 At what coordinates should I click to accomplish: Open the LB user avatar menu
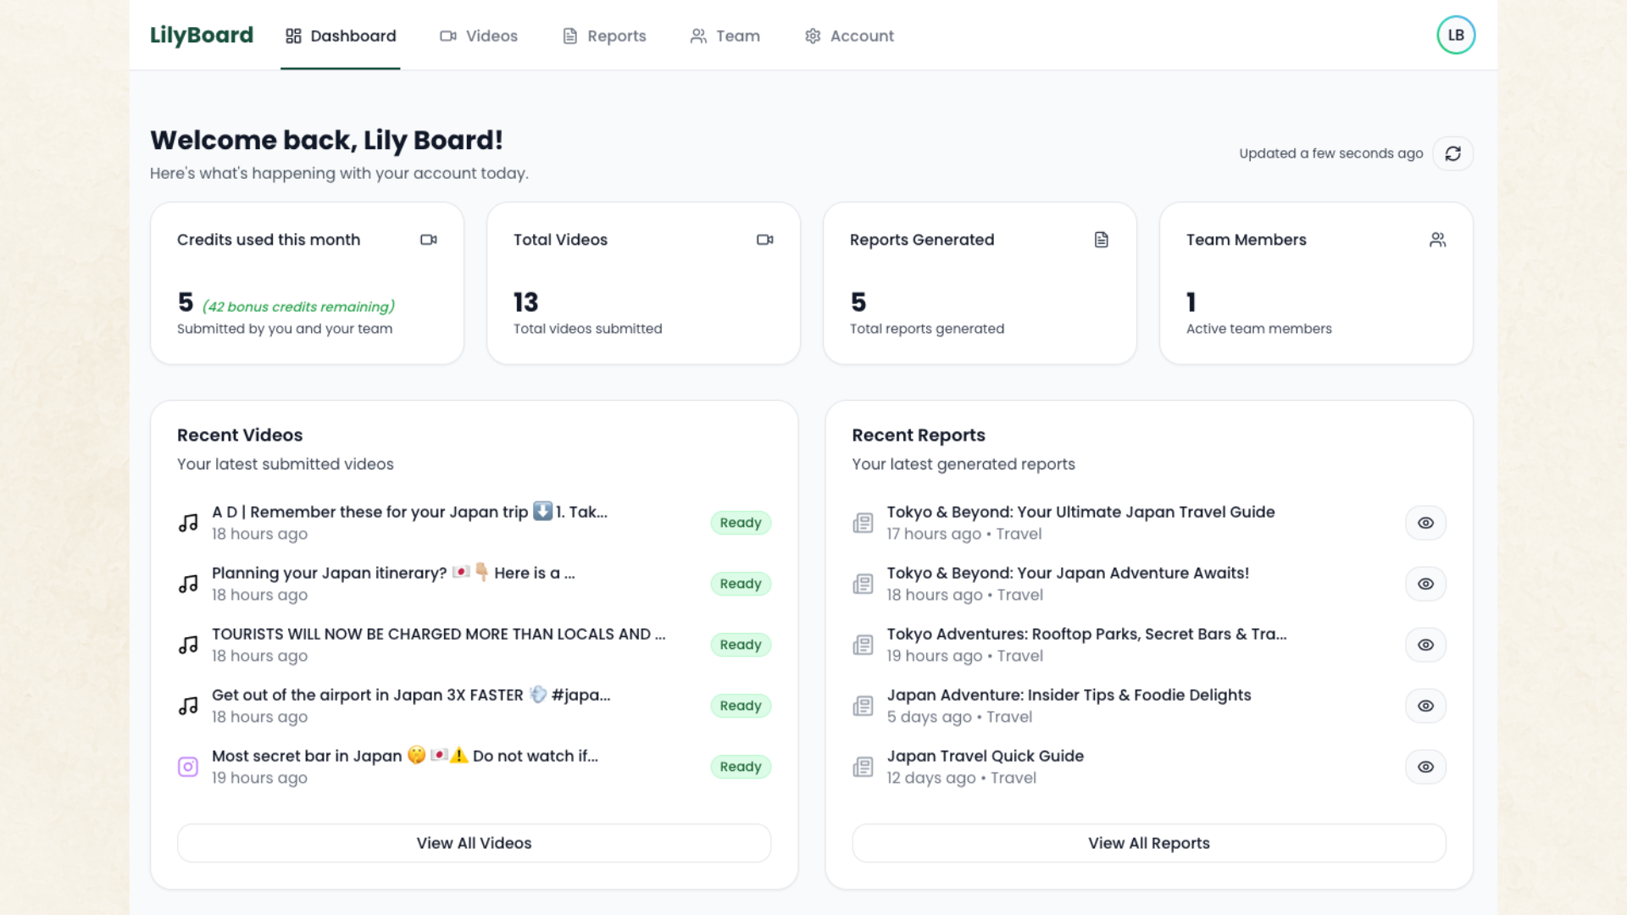[x=1456, y=36]
